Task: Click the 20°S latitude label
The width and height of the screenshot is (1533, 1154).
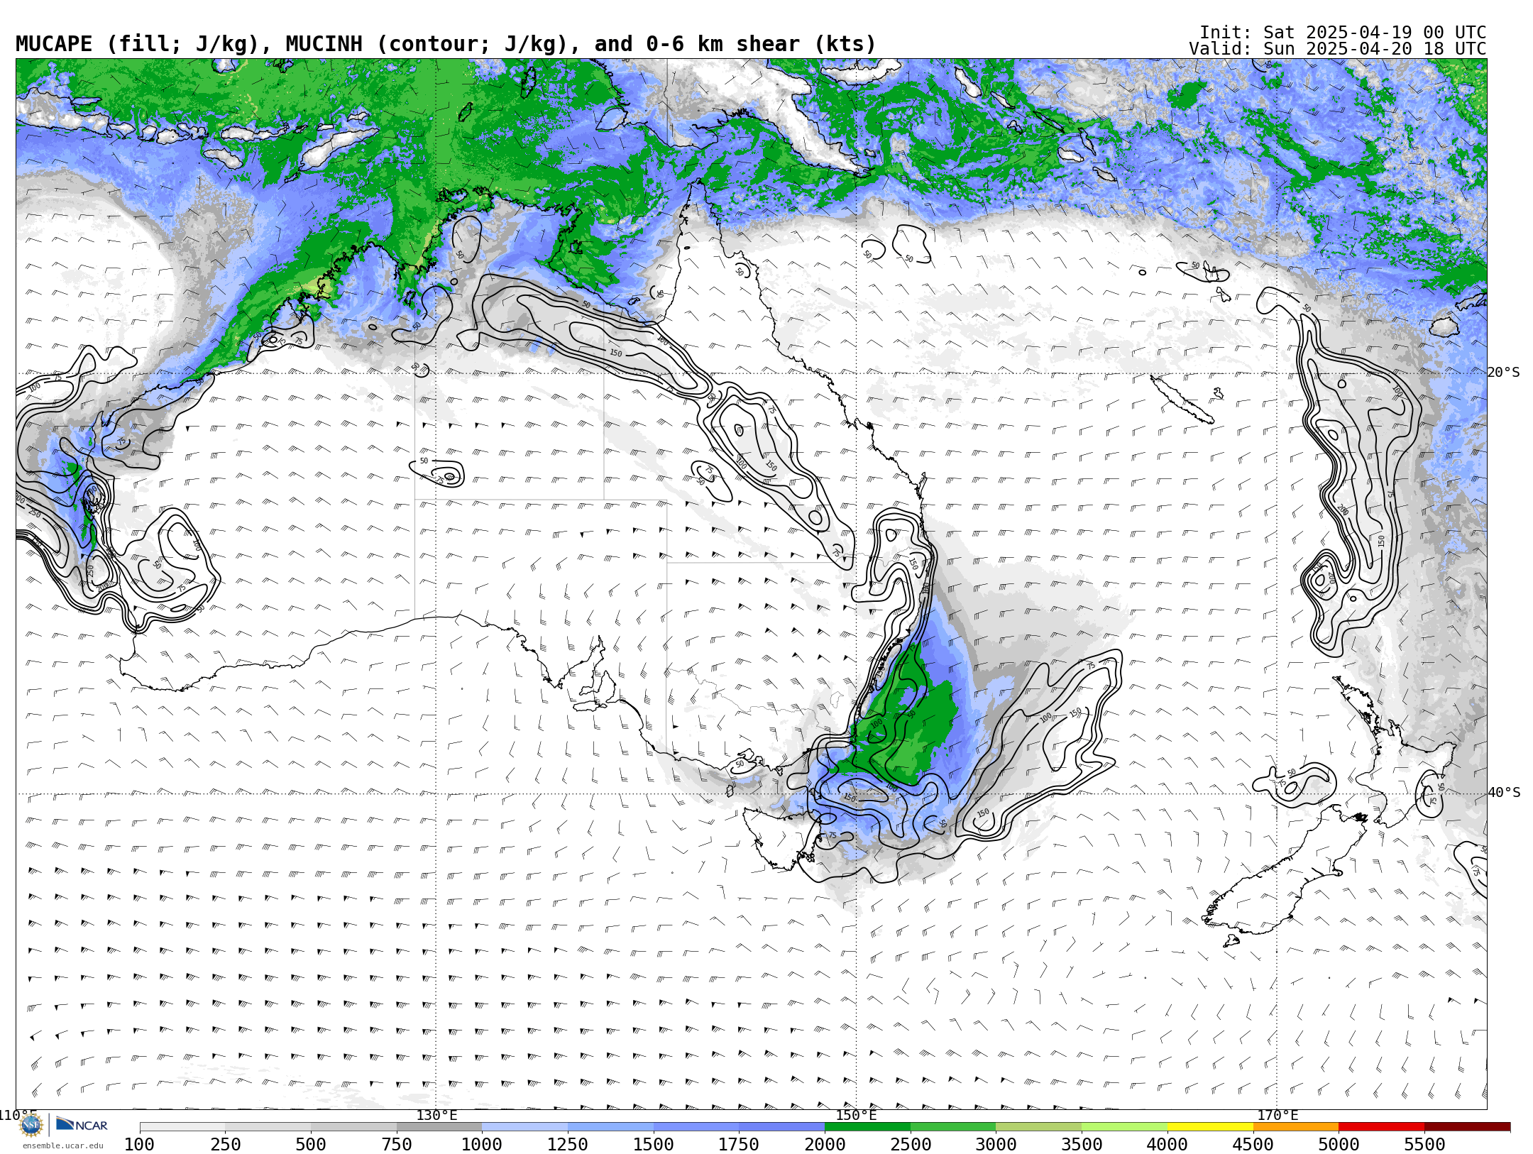Action: [x=1504, y=373]
